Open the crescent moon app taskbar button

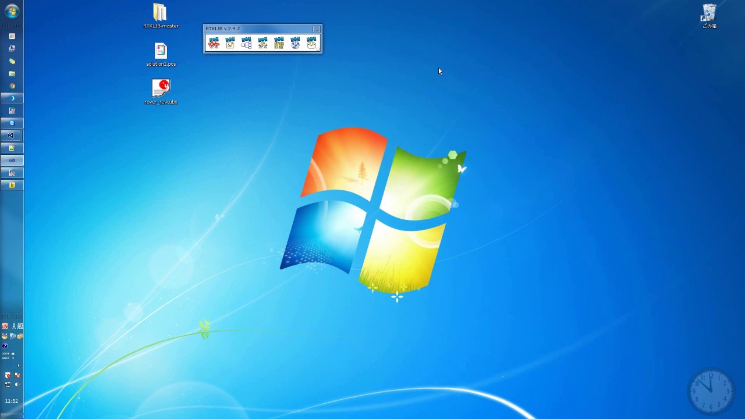point(12,98)
